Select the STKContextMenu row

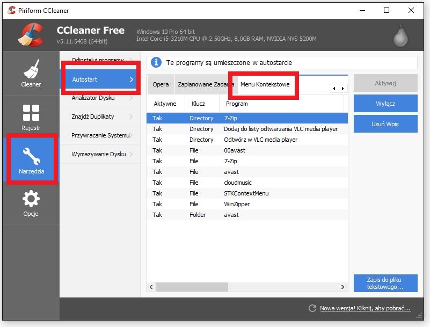(x=247, y=193)
